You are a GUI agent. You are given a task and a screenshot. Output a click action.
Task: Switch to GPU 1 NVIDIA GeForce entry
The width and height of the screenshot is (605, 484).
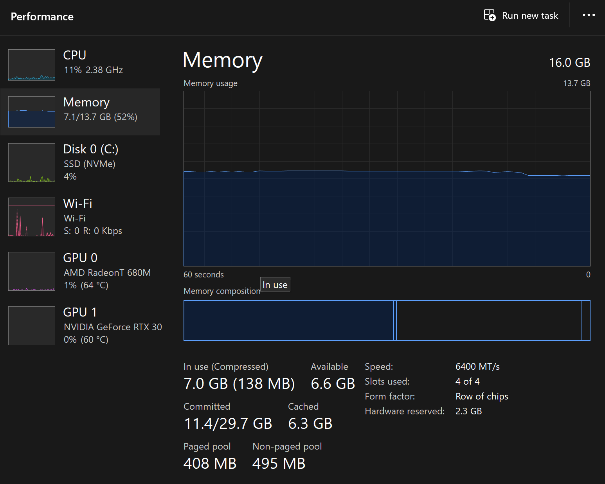(x=80, y=326)
